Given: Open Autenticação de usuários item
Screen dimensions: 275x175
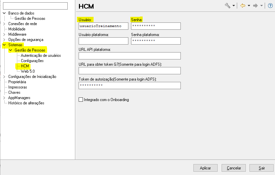Looking at the screenshot, I should 41,55.
